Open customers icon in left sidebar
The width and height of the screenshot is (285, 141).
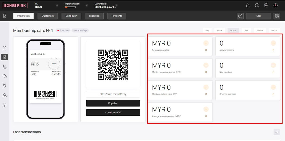click(5, 67)
